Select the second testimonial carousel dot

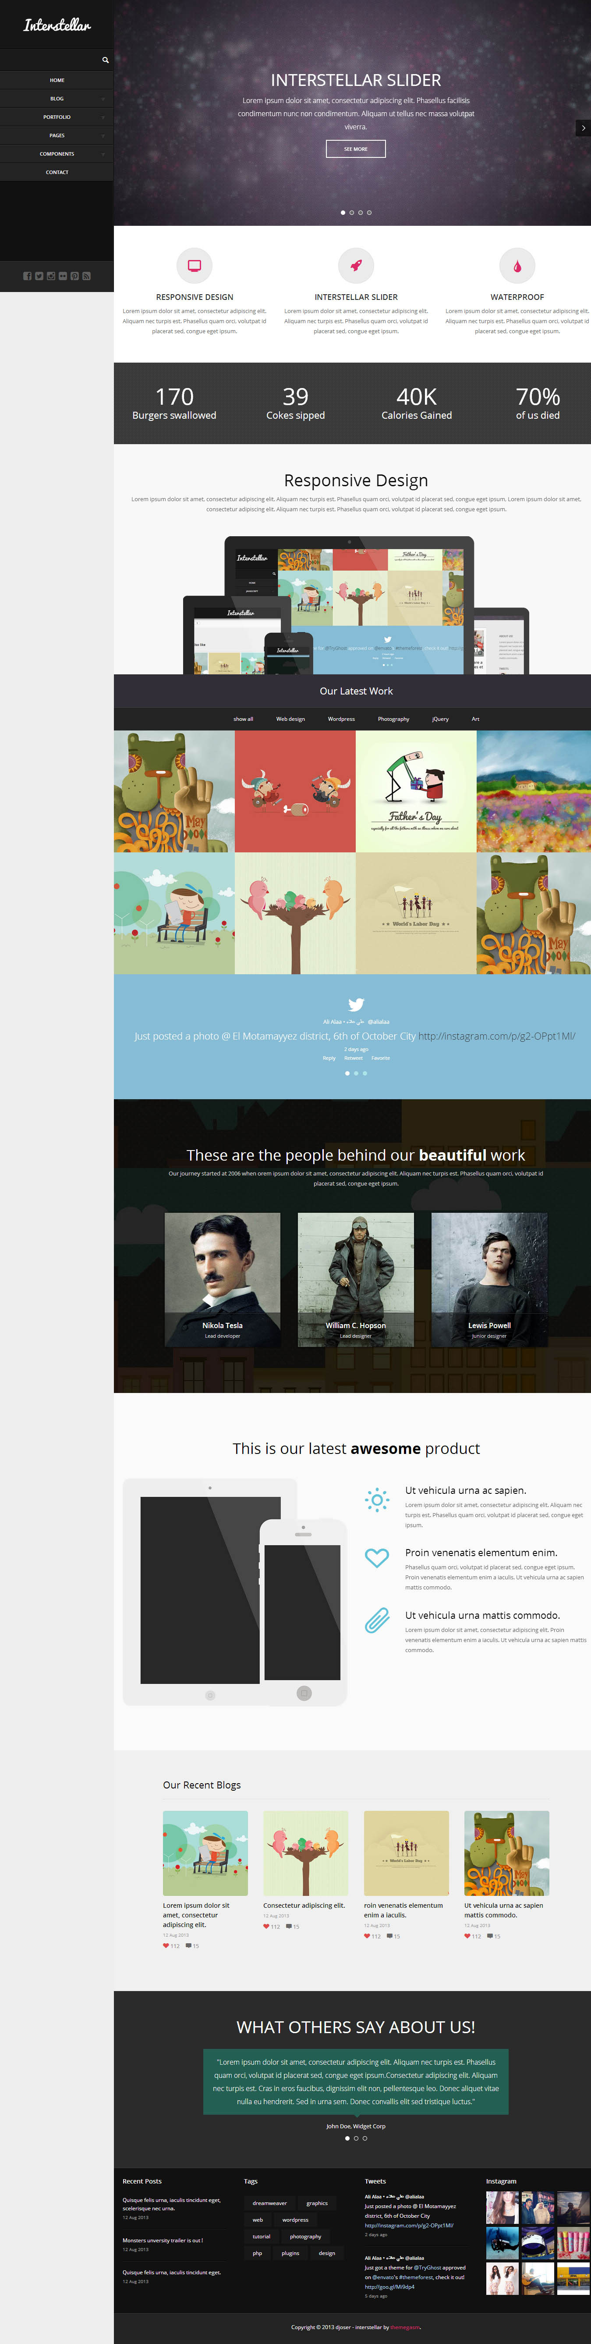[x=357, y=2138]
